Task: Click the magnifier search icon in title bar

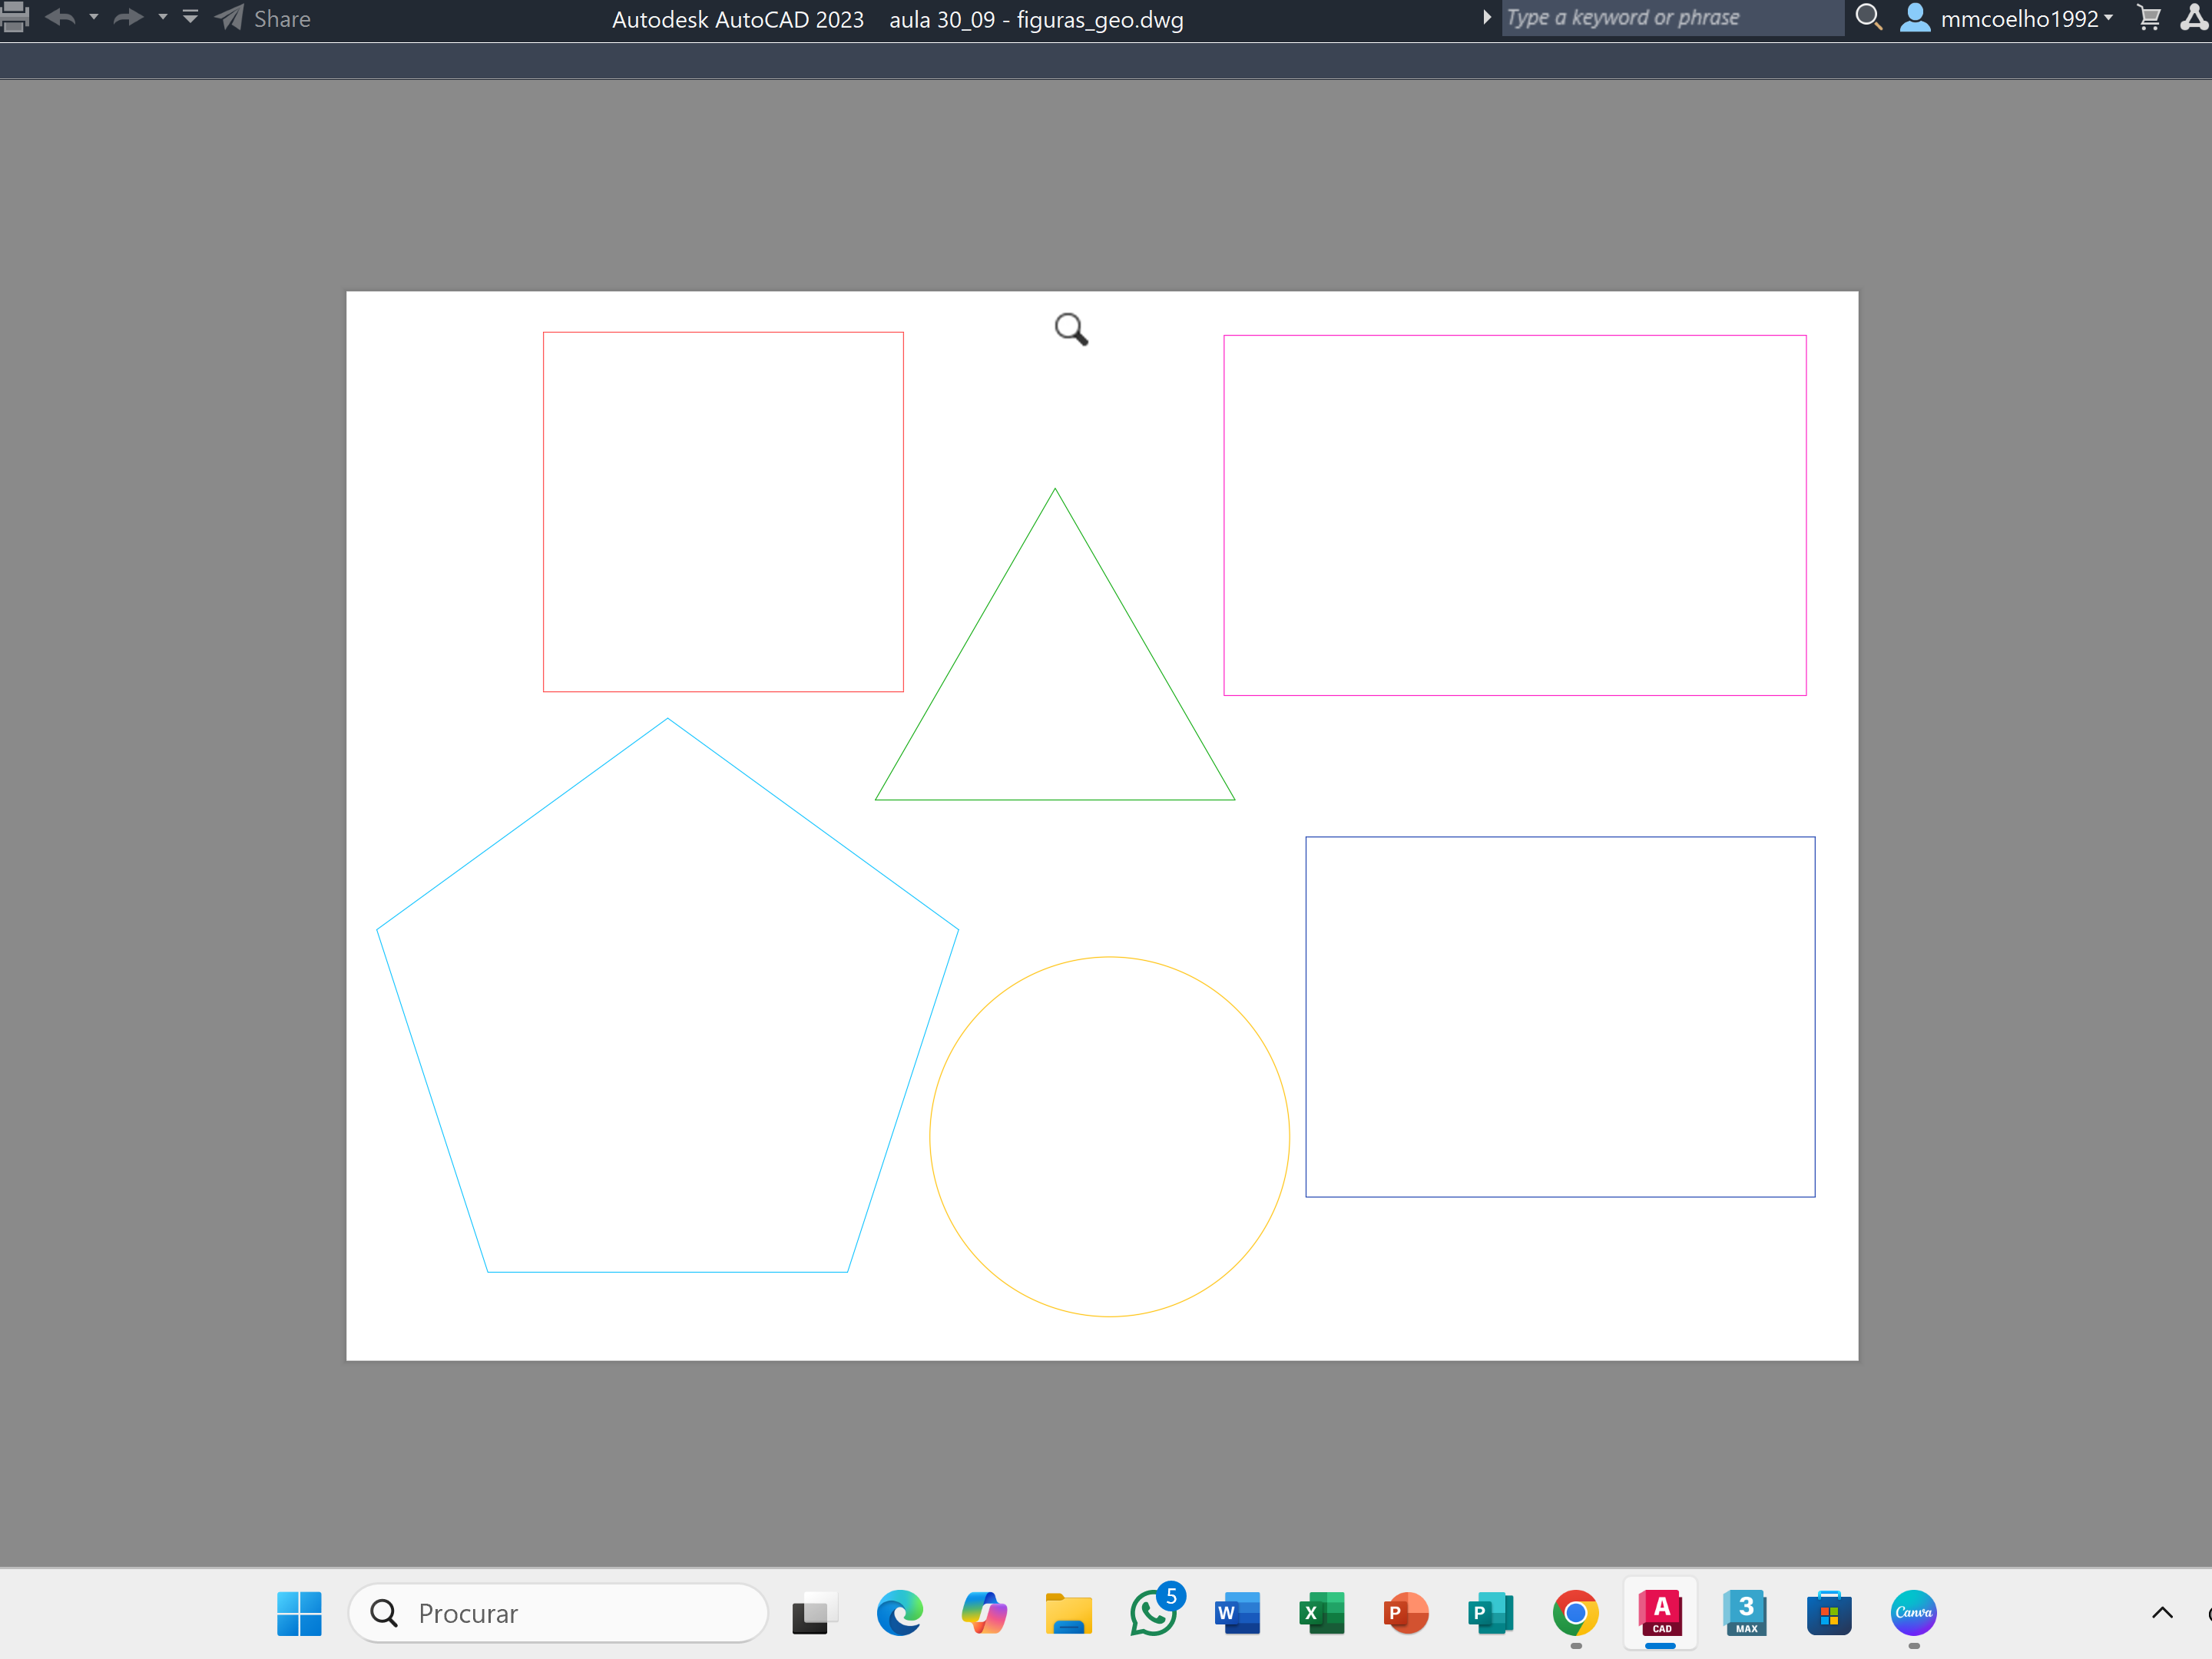Action: (x=1868, y=18)
